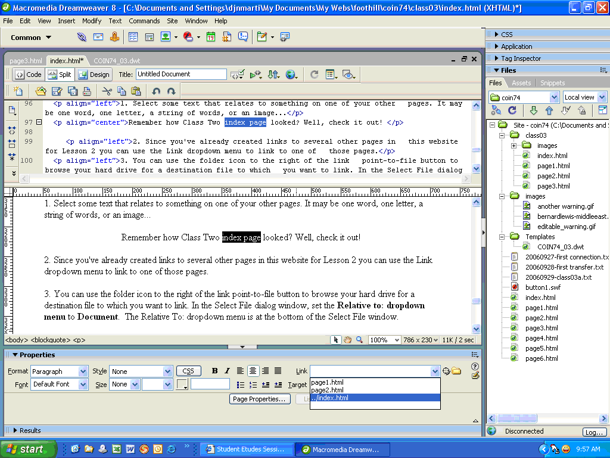Click the Tag Chooser icon

(285, 37)
